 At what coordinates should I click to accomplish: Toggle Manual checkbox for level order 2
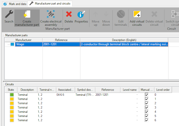point(146,103)
